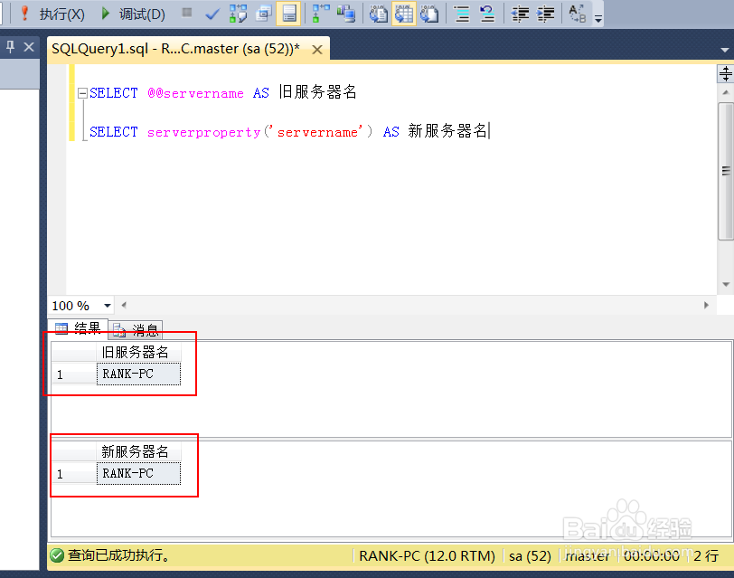This screenshot has width=734, height=578.
Task: Toggle Include Client Statistics icon
Action: (346, 14)
